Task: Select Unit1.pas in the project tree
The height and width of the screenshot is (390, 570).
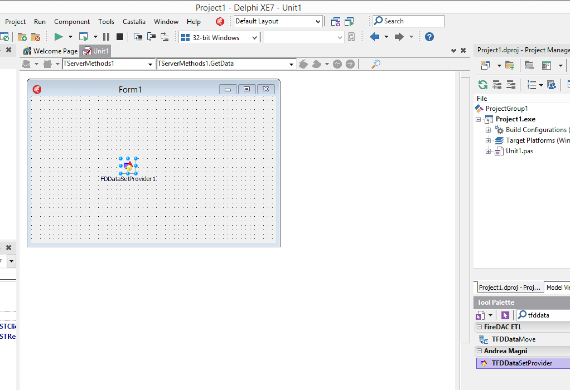Action: point(519,151)
